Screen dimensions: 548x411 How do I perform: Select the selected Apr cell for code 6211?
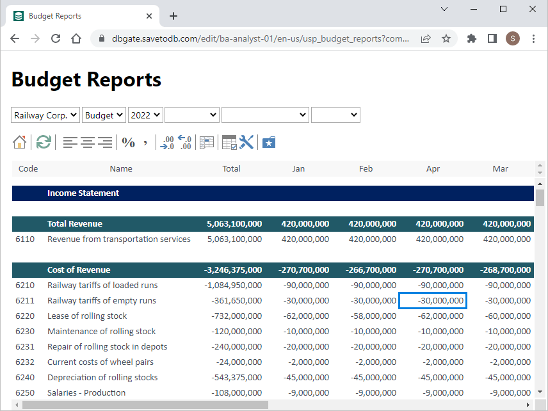coord(433,300)
